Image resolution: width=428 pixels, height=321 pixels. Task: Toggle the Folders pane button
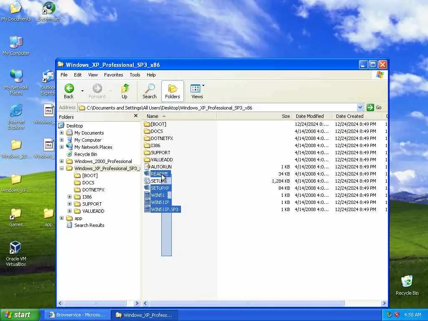coord(173,91)
